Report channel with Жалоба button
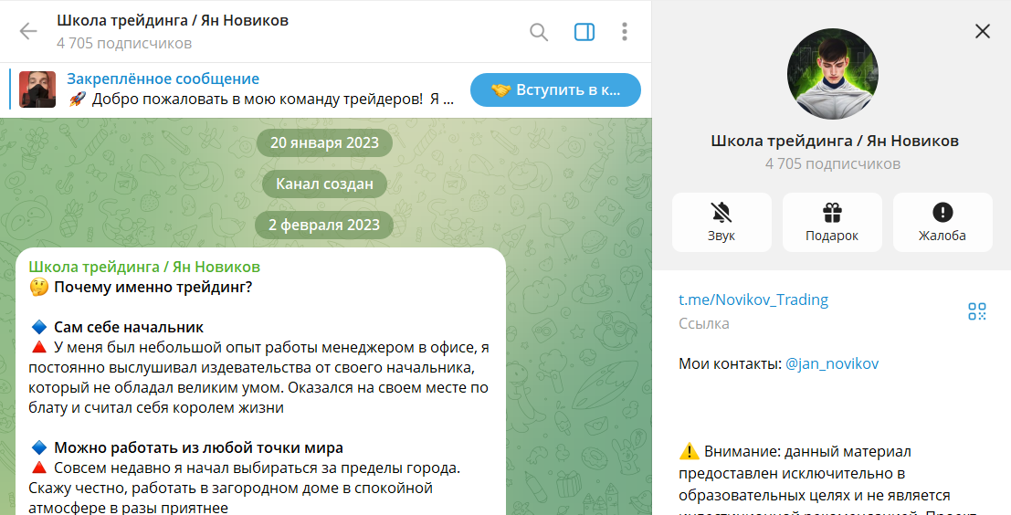The height and width of the screenshot is (515, 1011). [x=943, y=222]
